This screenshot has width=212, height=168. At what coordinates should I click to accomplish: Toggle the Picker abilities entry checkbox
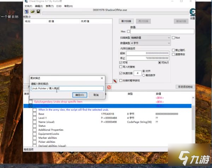35,142
